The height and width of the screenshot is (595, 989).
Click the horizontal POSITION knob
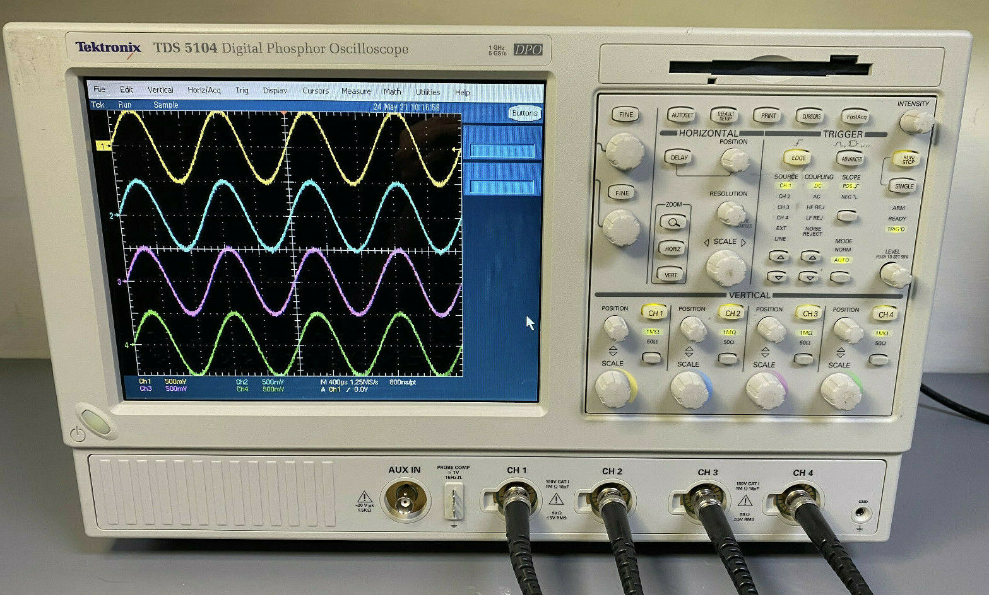click(734, 160)
